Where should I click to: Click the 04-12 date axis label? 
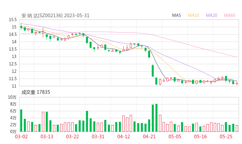point(124,136)
